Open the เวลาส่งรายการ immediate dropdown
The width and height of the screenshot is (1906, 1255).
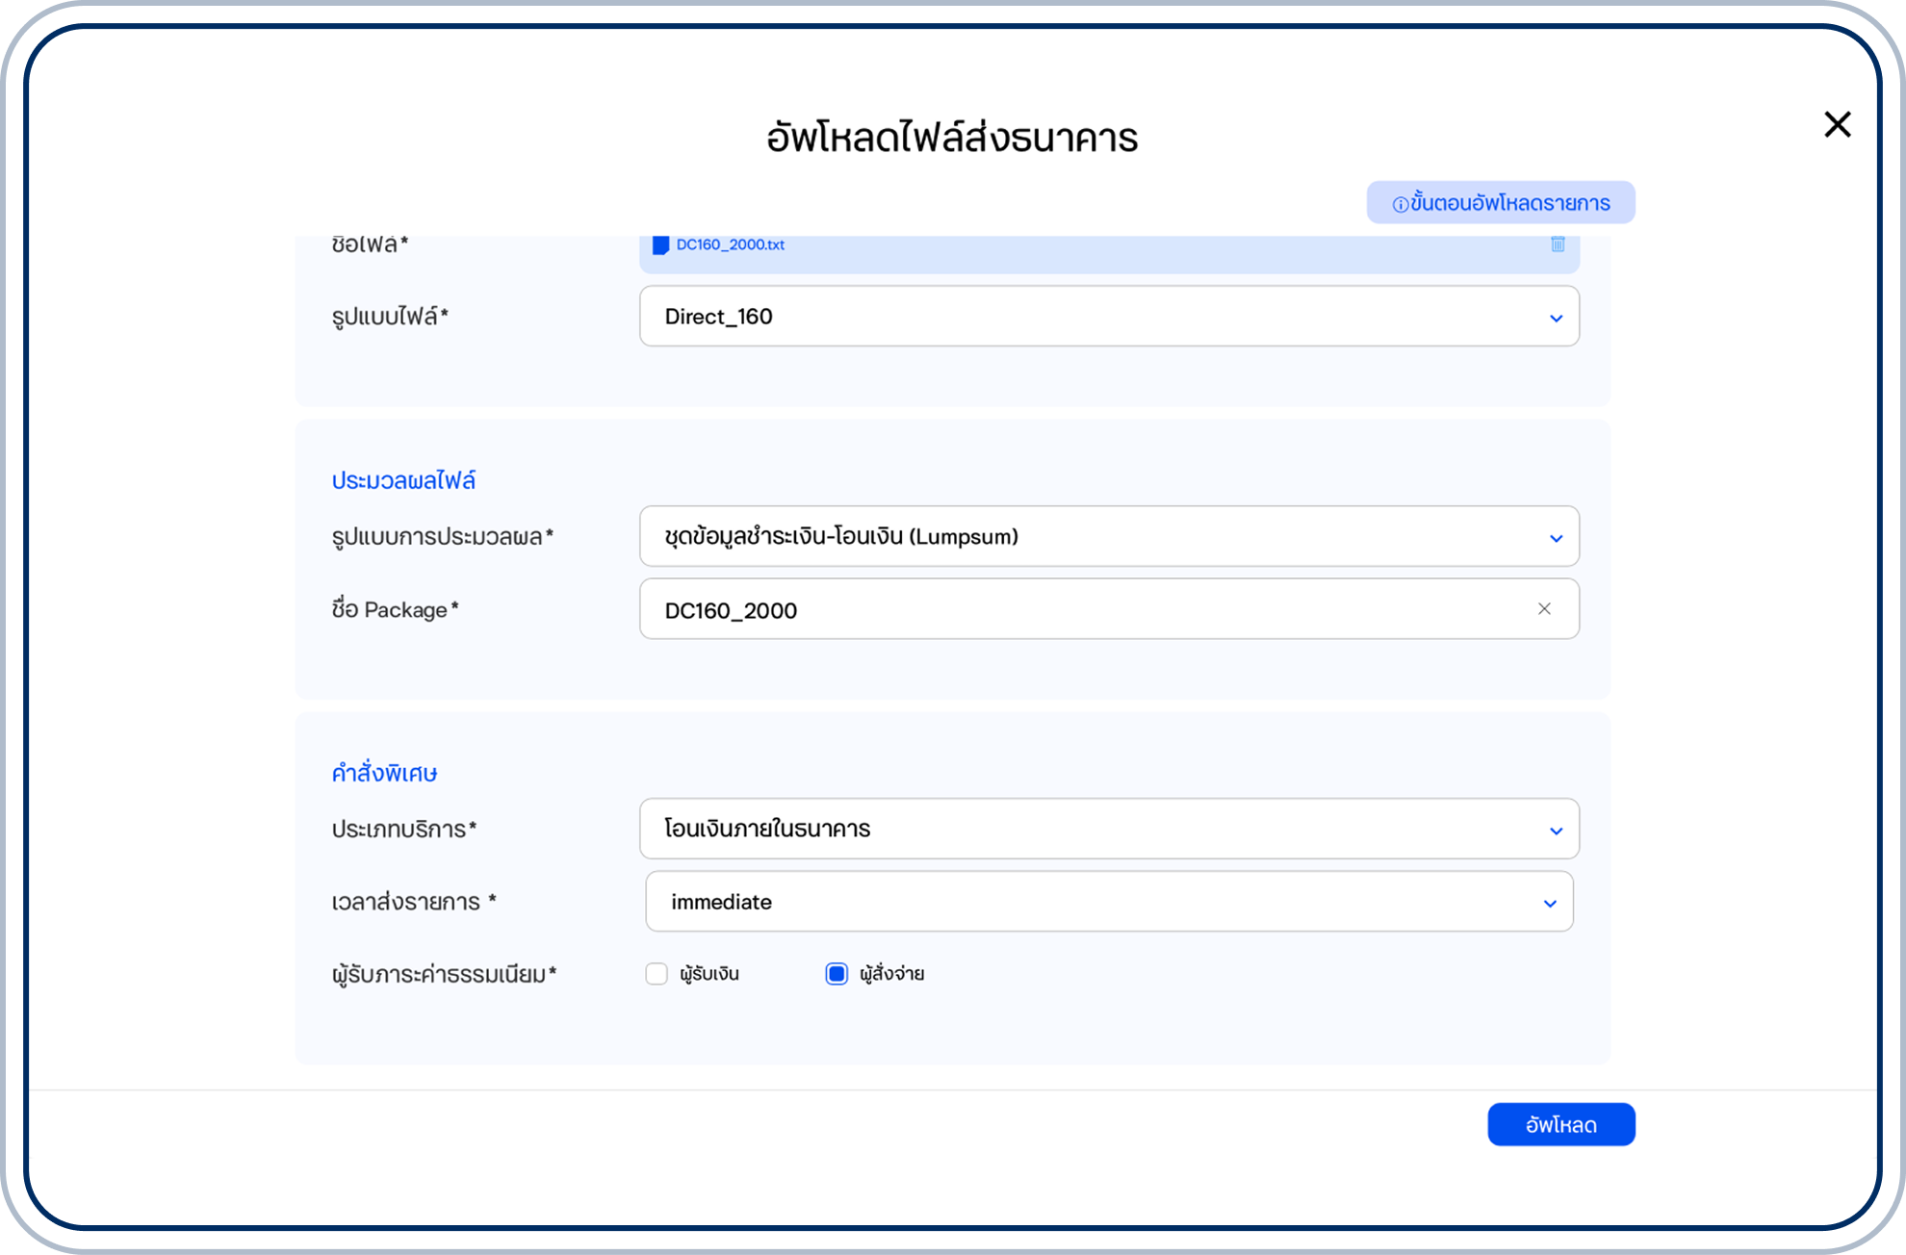coord(1107,902)
